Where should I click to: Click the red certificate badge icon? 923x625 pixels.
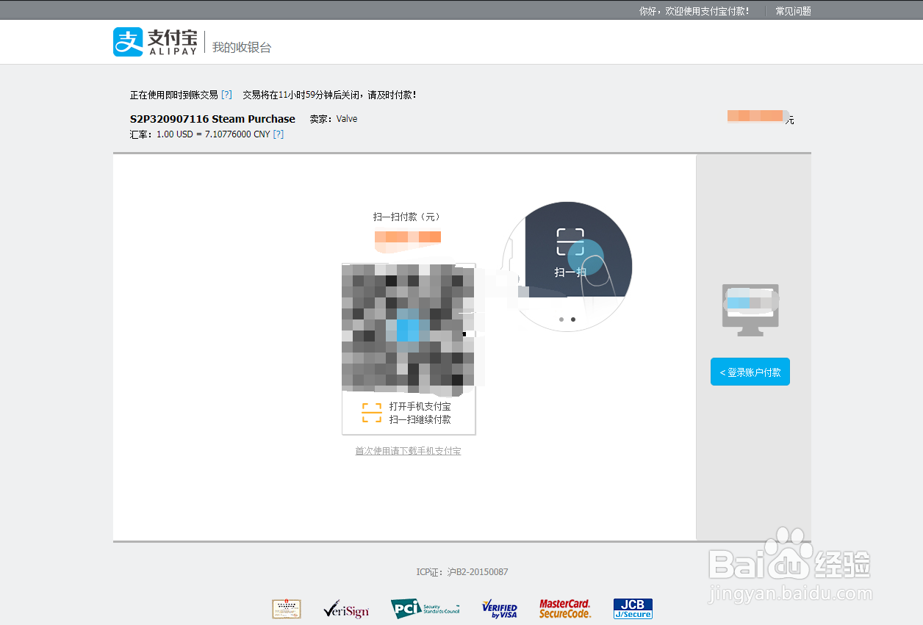[287, 609]
